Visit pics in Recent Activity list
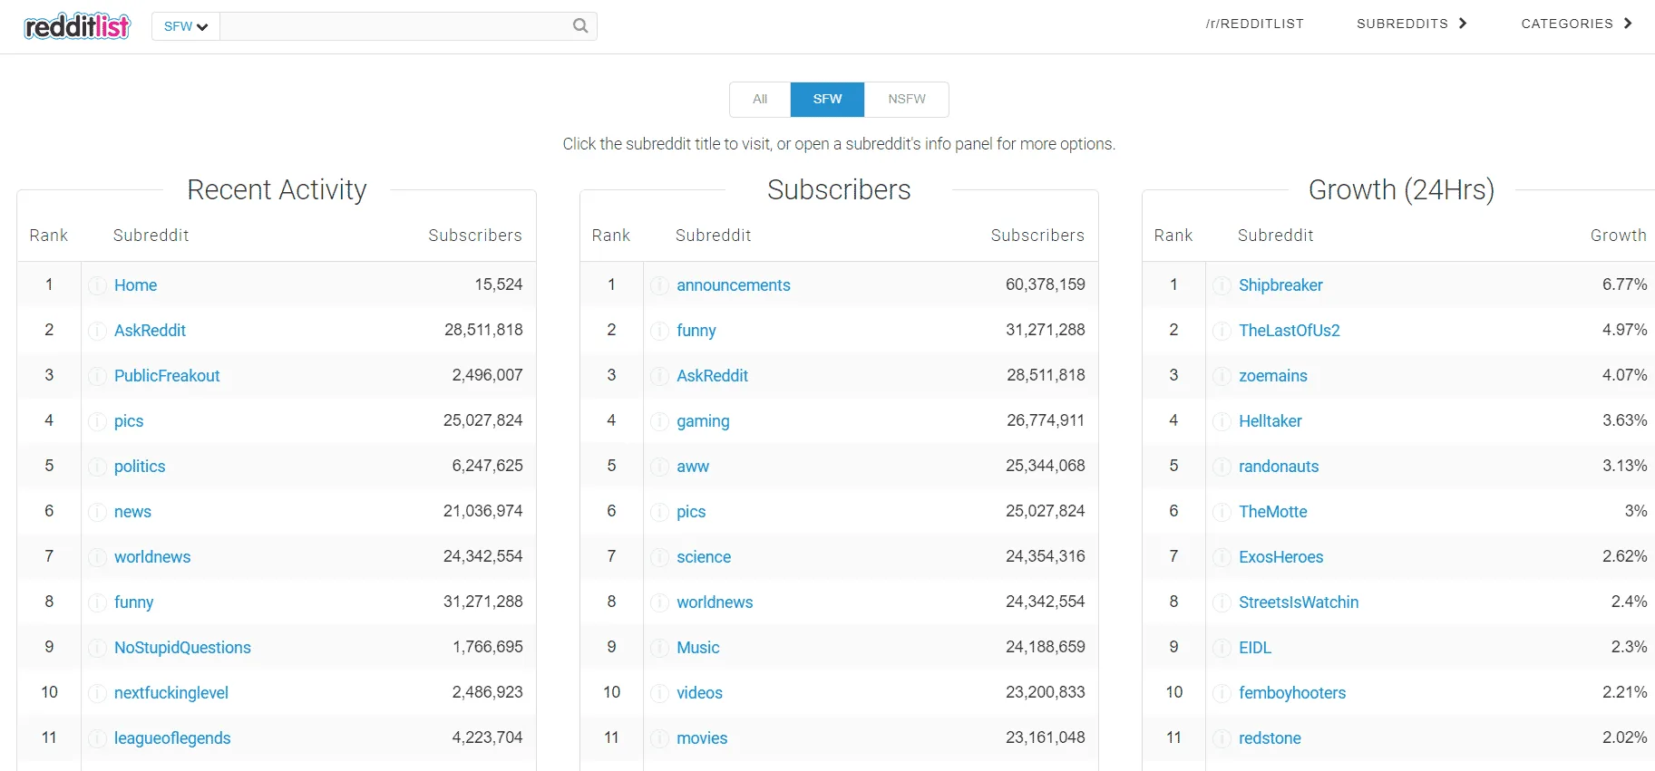 pos(129,421)
